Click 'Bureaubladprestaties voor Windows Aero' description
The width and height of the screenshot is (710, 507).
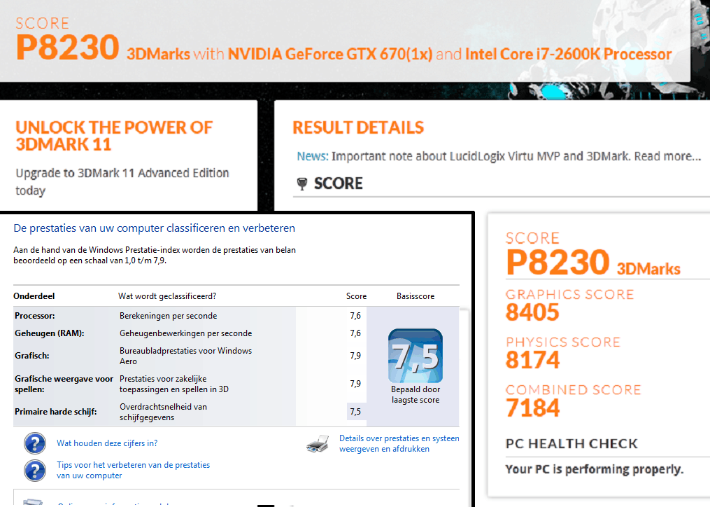185,356
